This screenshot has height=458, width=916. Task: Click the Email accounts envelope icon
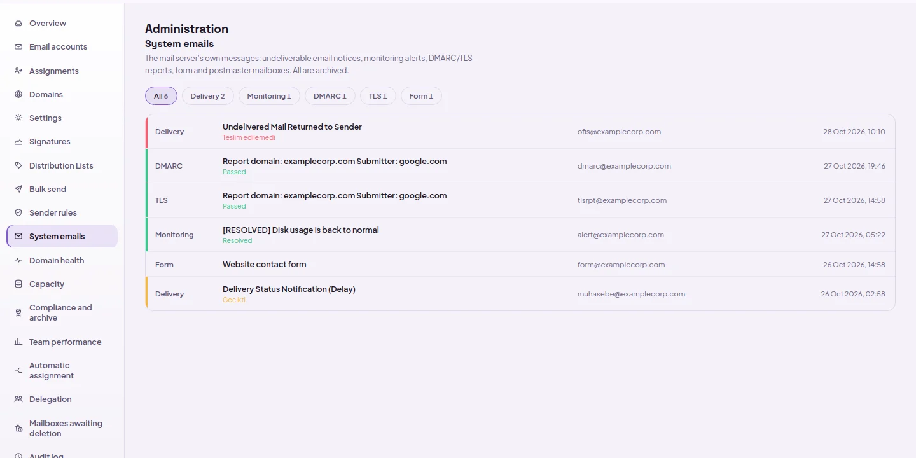18,47
